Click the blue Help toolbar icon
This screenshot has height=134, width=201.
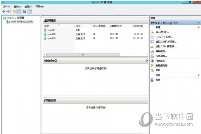point(25,11)
